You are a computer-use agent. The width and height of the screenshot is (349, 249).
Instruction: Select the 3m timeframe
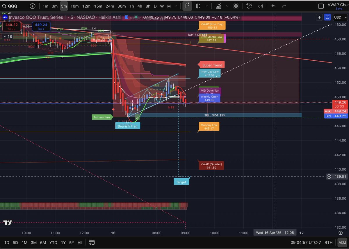click(55, 6)
